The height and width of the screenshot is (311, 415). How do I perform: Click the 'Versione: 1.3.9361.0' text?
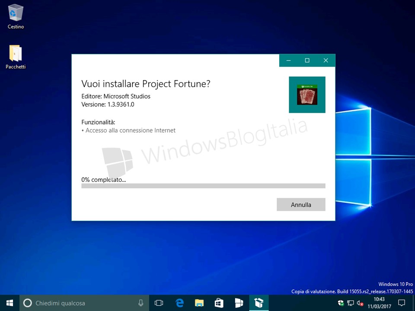pyautogui.click(x=108, y=105)
